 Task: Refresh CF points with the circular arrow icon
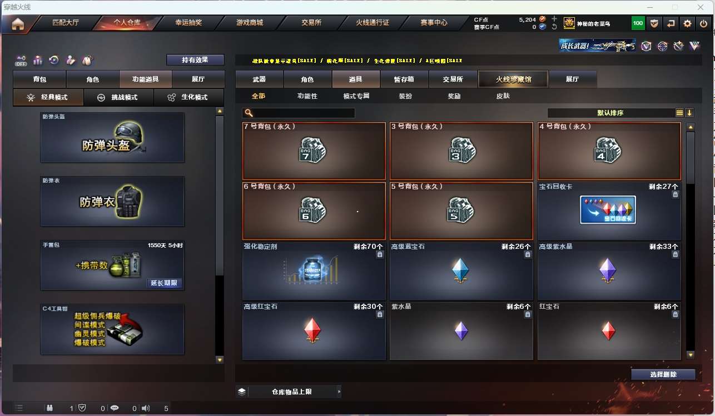point(554,27)
